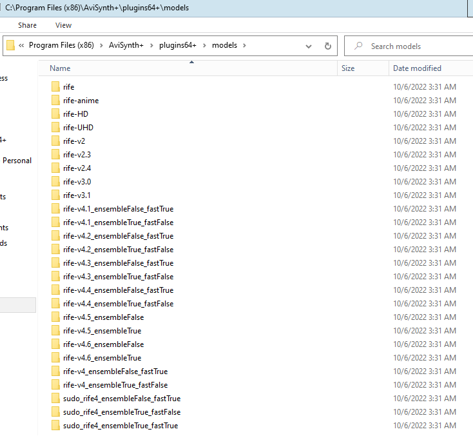Click folder icon for rife-v4.5_ensembleFalse
The height and width of the screenshot is (436, 473).
pyautogui.click(x=55, y=317)
